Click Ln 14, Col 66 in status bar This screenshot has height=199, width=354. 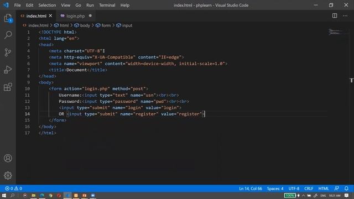(x=251, y=188)
